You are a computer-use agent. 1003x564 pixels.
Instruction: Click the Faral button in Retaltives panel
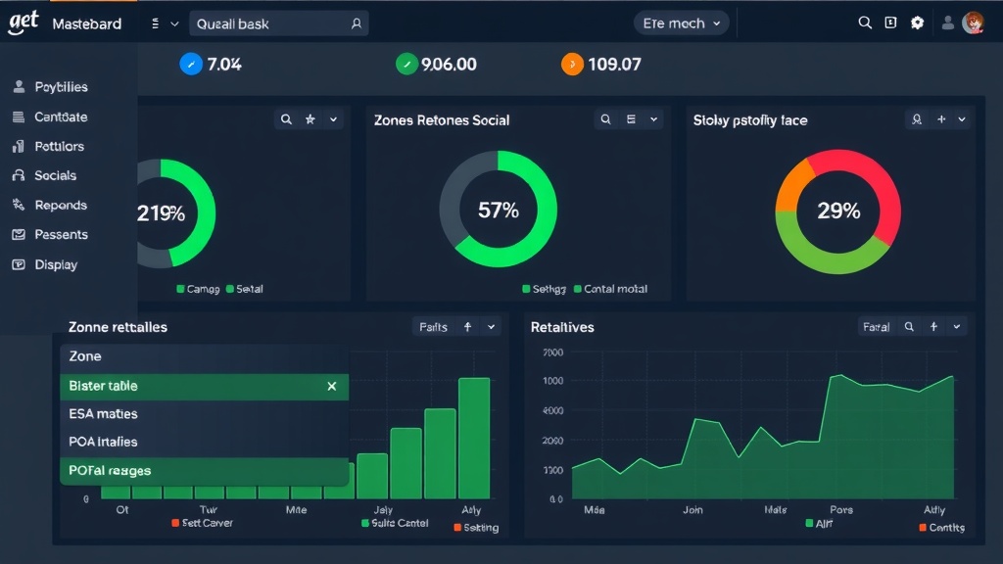click(876, 327)
